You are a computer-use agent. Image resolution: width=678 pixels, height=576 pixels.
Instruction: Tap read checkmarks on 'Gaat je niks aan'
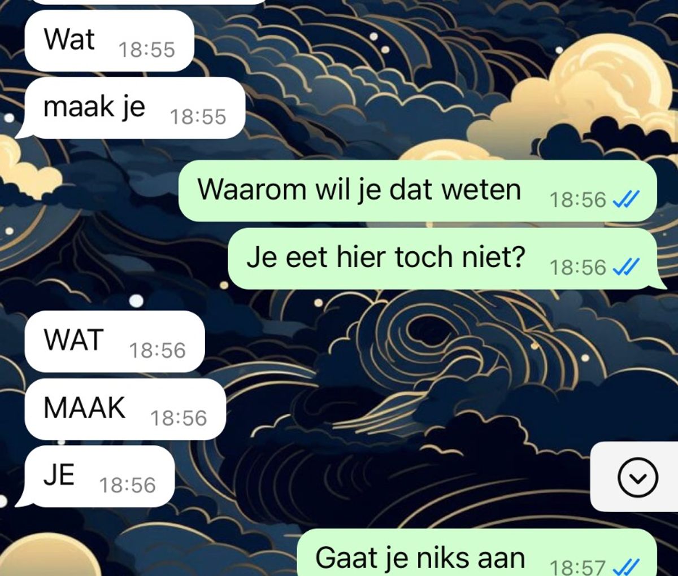click(626, 566)
